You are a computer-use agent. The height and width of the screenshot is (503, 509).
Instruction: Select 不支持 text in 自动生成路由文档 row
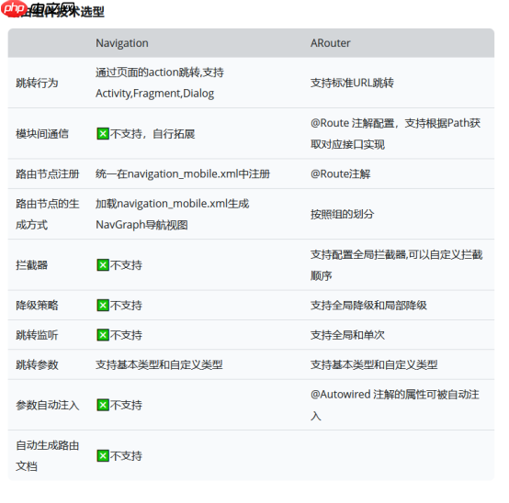coord(126,455)
